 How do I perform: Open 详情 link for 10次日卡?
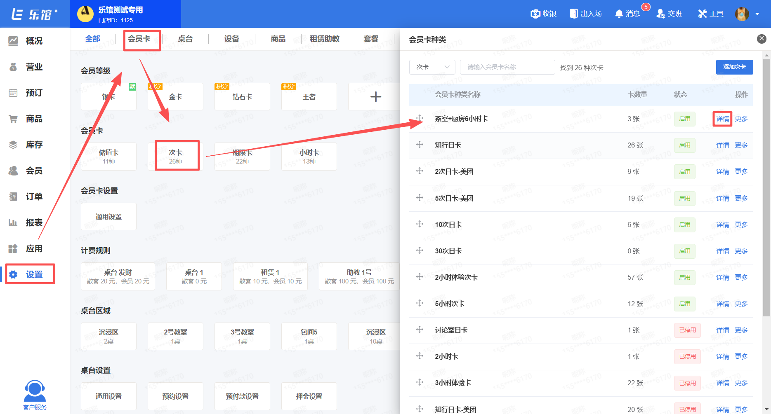(722, 225)
